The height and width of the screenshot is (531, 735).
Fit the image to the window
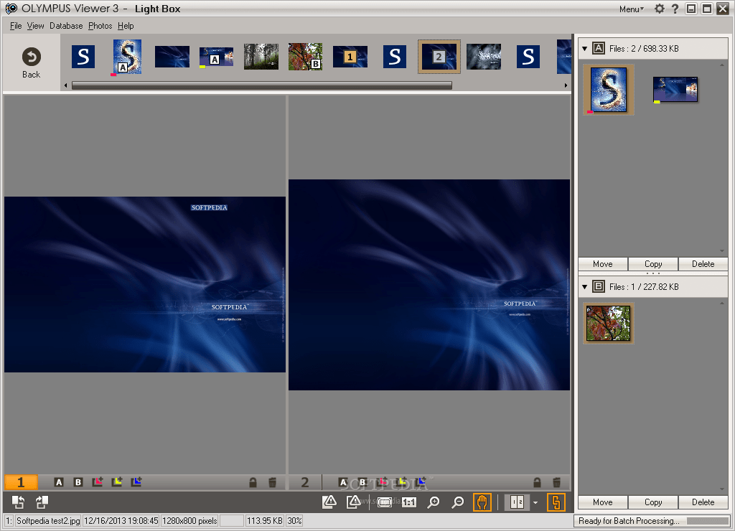pos(385,502)
